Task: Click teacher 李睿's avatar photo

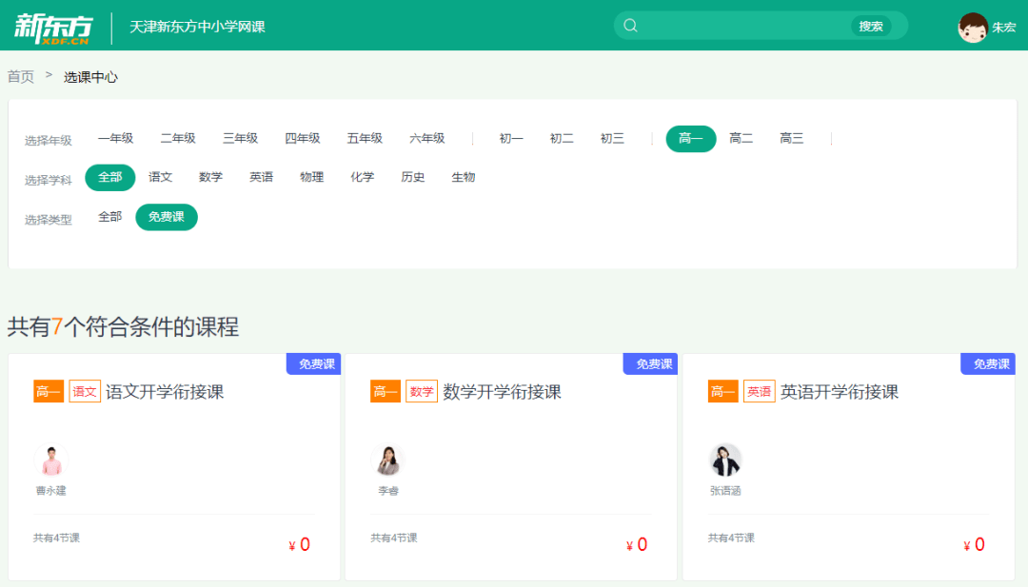Action: pos(387,461)
